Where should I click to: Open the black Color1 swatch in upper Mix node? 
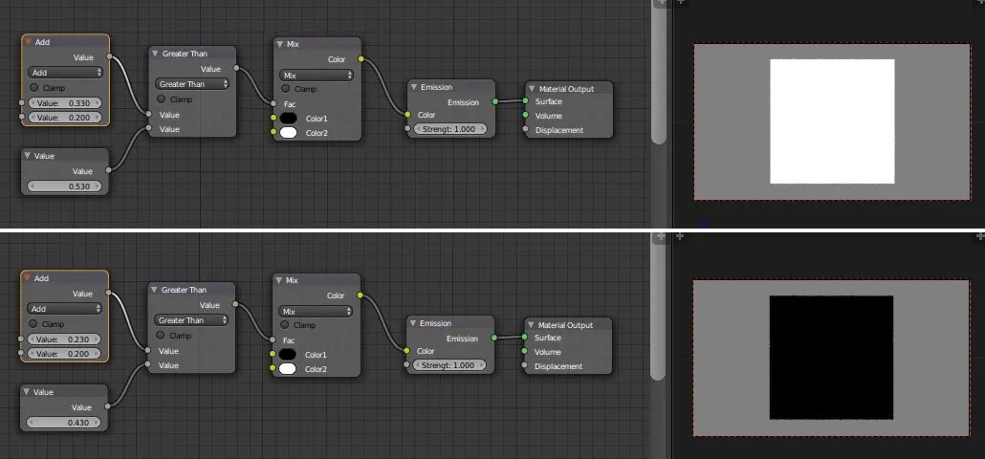point(289,118)
